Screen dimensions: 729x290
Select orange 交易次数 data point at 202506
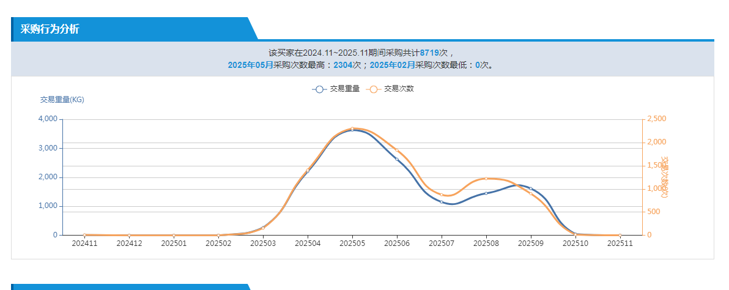pyautogui.click(x=397, y=150)
